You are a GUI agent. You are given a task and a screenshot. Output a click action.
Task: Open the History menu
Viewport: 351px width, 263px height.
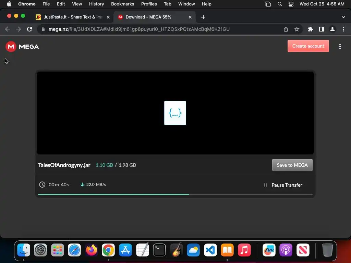[96, 4]
